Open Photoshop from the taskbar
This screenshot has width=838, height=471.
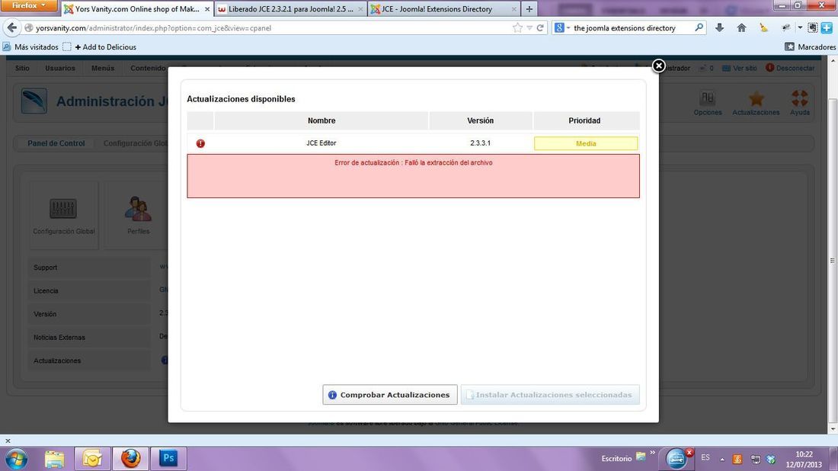168,459
